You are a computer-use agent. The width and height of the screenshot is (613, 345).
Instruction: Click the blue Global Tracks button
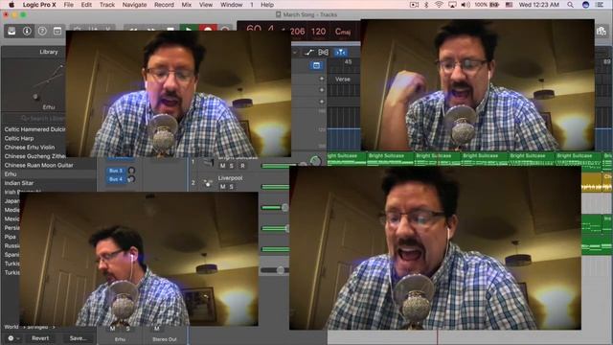(x=316, y=65)
